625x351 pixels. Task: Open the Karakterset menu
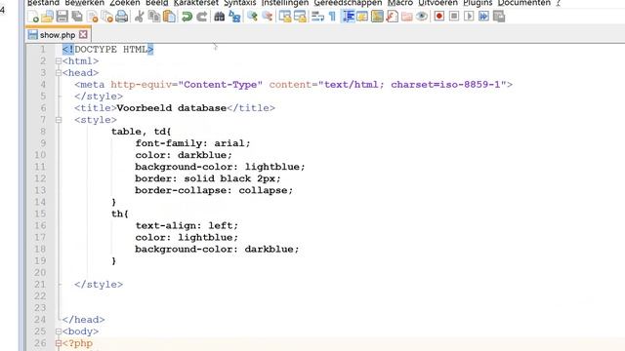tap(195, 3)
